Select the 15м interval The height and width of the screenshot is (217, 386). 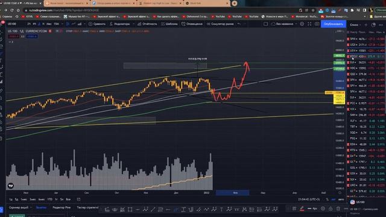click(56, 24)
